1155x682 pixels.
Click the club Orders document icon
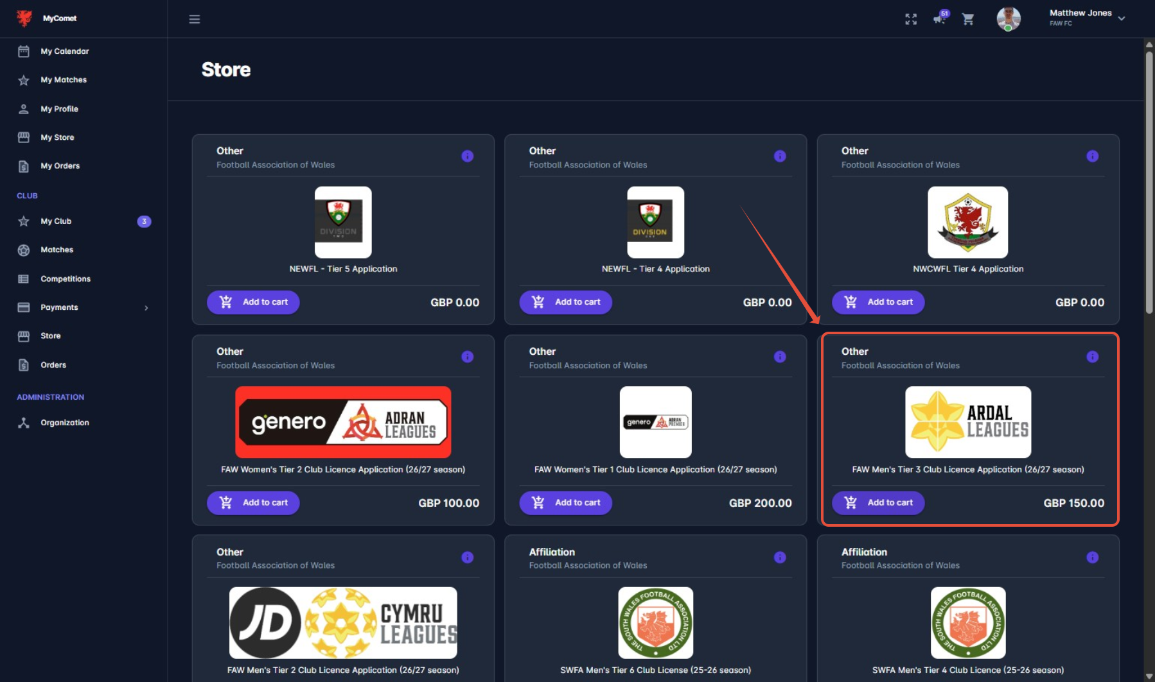click(x=24, y=365)
